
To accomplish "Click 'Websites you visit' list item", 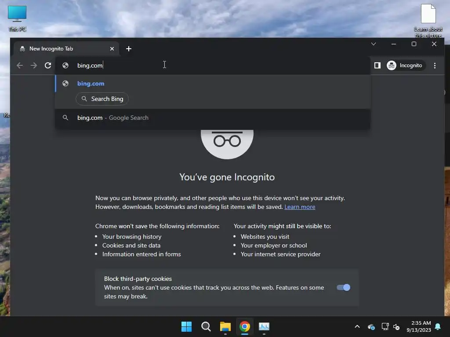I will coord(265,237).
